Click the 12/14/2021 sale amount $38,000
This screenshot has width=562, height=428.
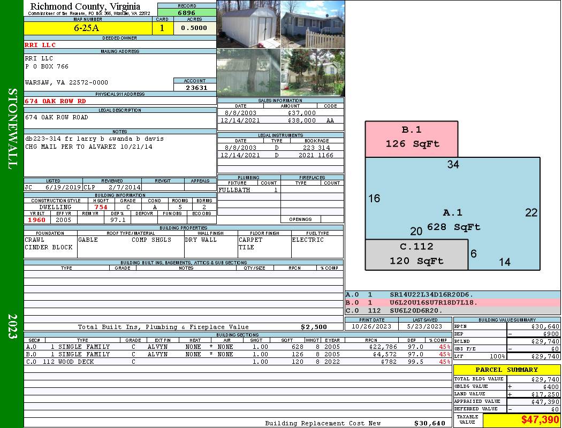point(301,120)
